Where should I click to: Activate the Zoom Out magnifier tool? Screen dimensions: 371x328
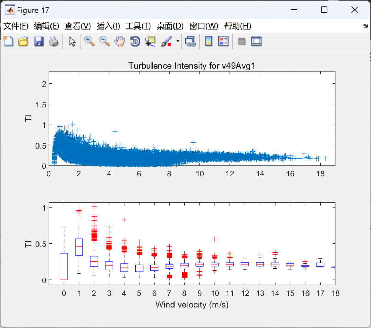point(104,42)
